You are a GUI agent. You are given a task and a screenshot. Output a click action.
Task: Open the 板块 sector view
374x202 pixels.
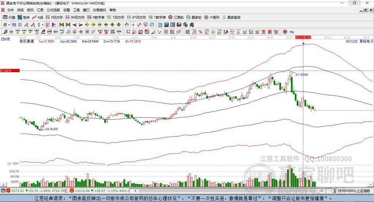click(24, 18)
